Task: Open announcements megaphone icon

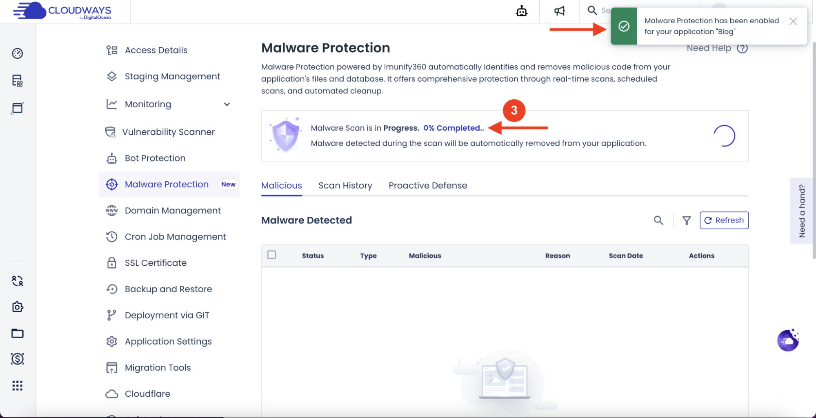Action: tap(559, 11)
